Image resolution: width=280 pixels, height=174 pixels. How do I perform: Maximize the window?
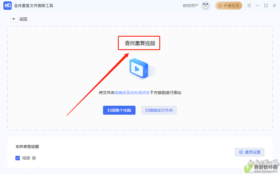266,6
